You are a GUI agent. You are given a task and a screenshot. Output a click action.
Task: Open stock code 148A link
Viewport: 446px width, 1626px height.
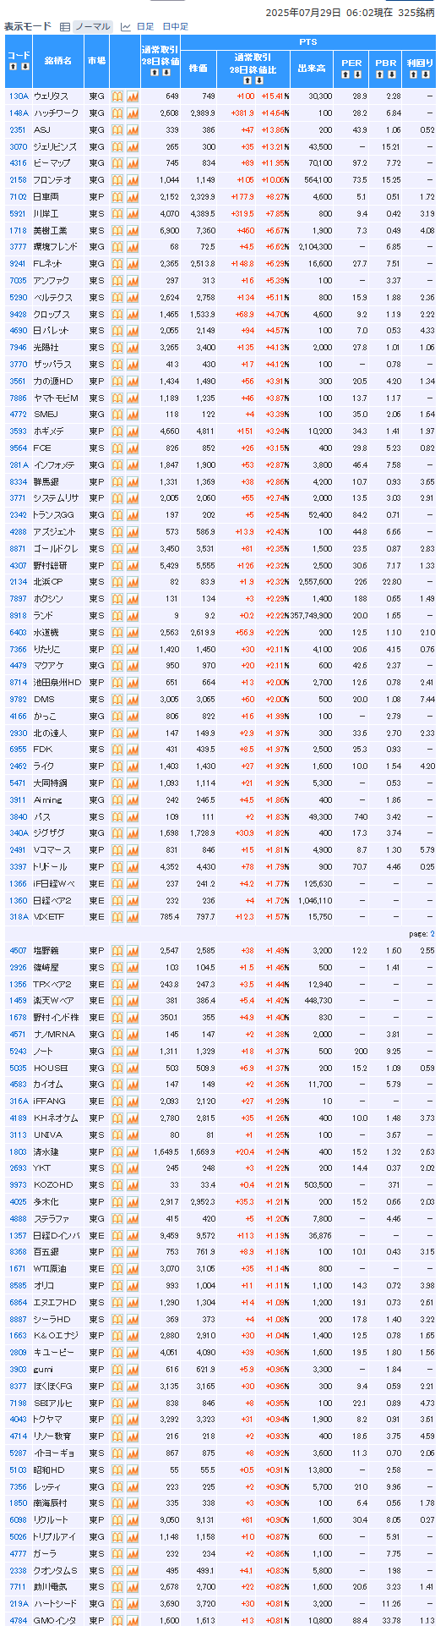[19, 113]
